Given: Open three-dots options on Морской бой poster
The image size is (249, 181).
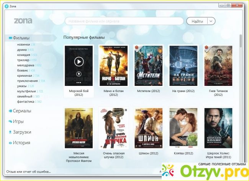Looking at the screenshot, I should click(x=79, y=82).
